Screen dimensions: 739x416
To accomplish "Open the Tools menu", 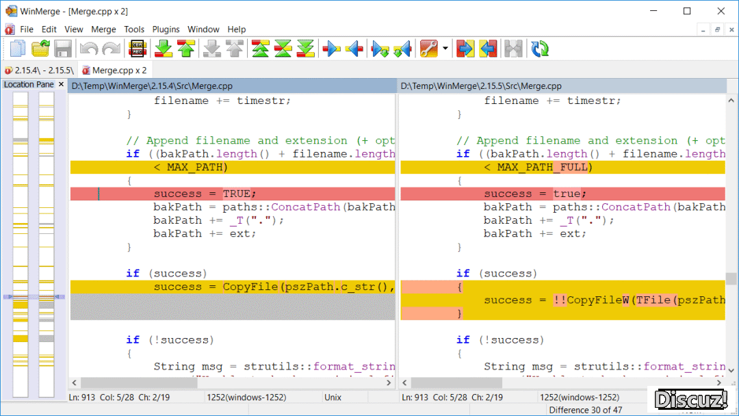I will [x=134, y=29].
